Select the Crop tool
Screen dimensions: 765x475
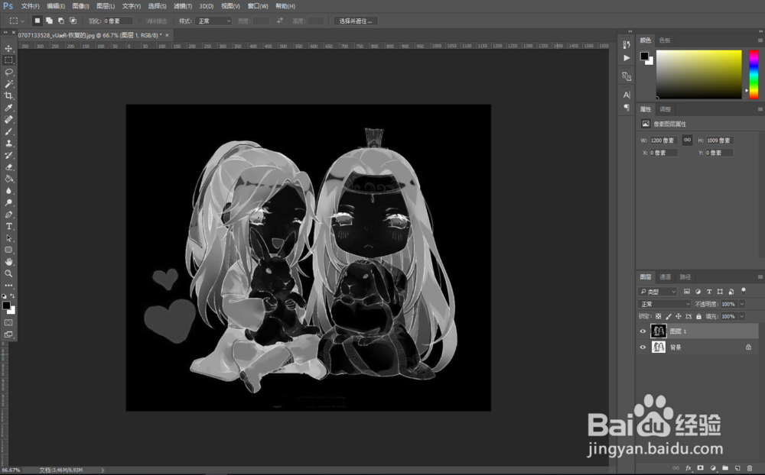[8, 96]
